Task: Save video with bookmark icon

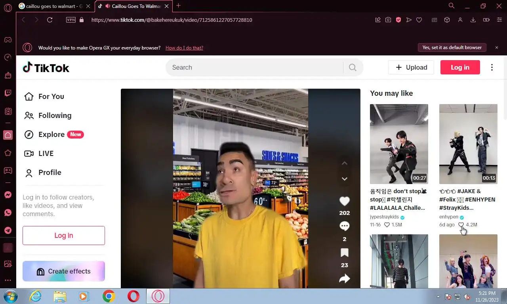Action: (x=345, y=253)
